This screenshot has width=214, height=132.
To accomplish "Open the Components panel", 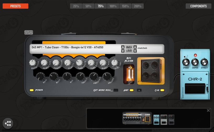I will [198, 6].
